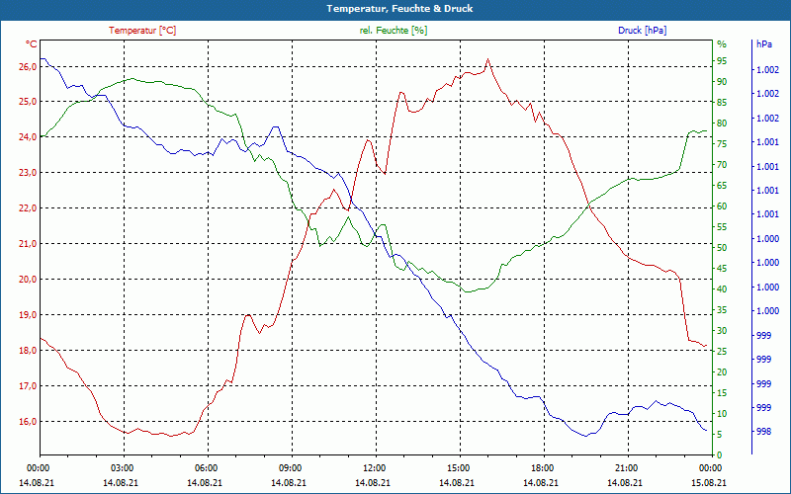Screen dimensions: 791x494
Task: Click the 55 humidity axis value
Action: [x=722, y=227]
